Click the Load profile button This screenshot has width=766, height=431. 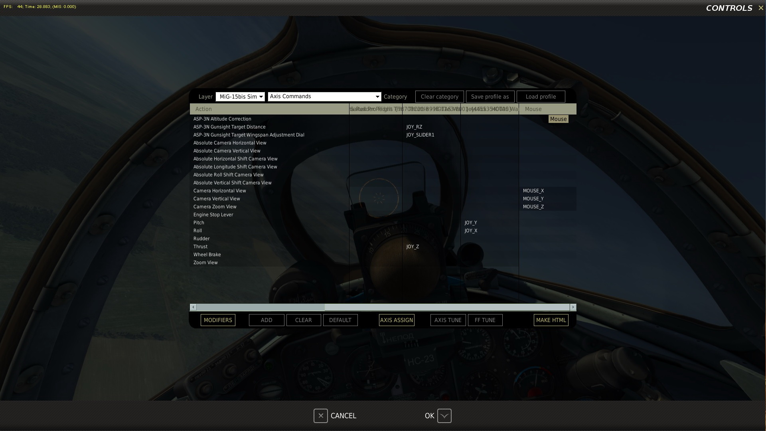pyautogui.click(x=541, y=97)
